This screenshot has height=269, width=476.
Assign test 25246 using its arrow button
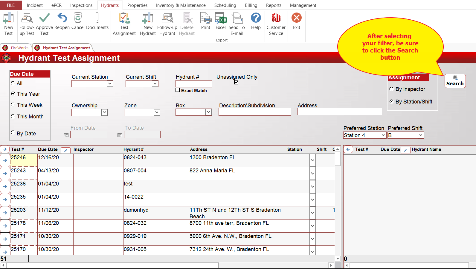[x=5, y=160]
